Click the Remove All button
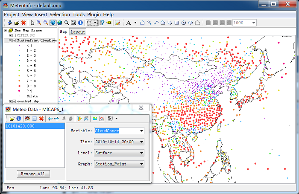299x194 pixels. pyautogui.click(x=33, y=174)
